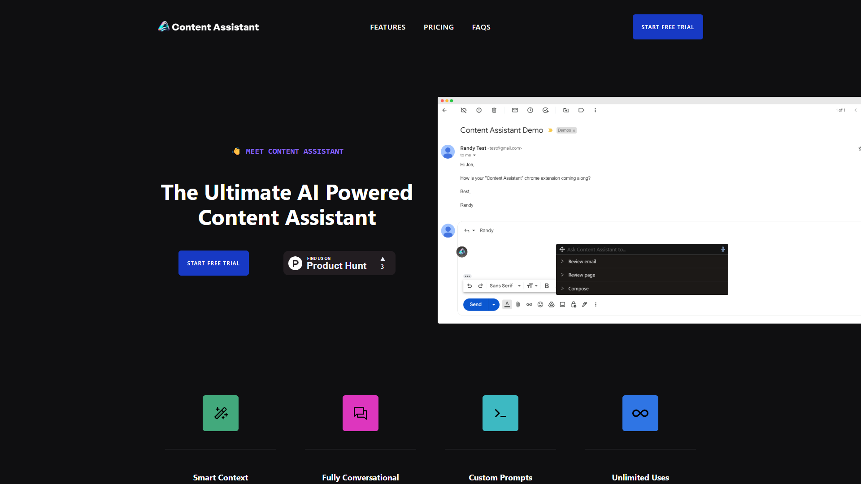Click the pink Fully Conversational chat icon
This screenshot has width=861, height=484.
click(361, 413)
